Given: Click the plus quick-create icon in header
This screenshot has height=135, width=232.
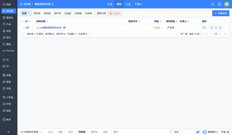Looking at the screenshot, I should (x=213, y=4).
